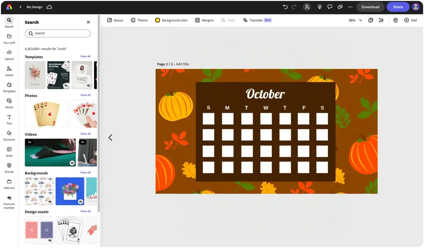
Task: Click the My Design project name
Action: (34, 7)
